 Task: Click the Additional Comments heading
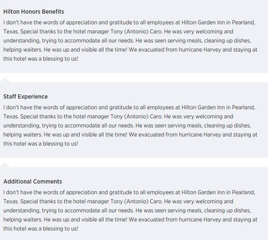click(x=33, y=181)
